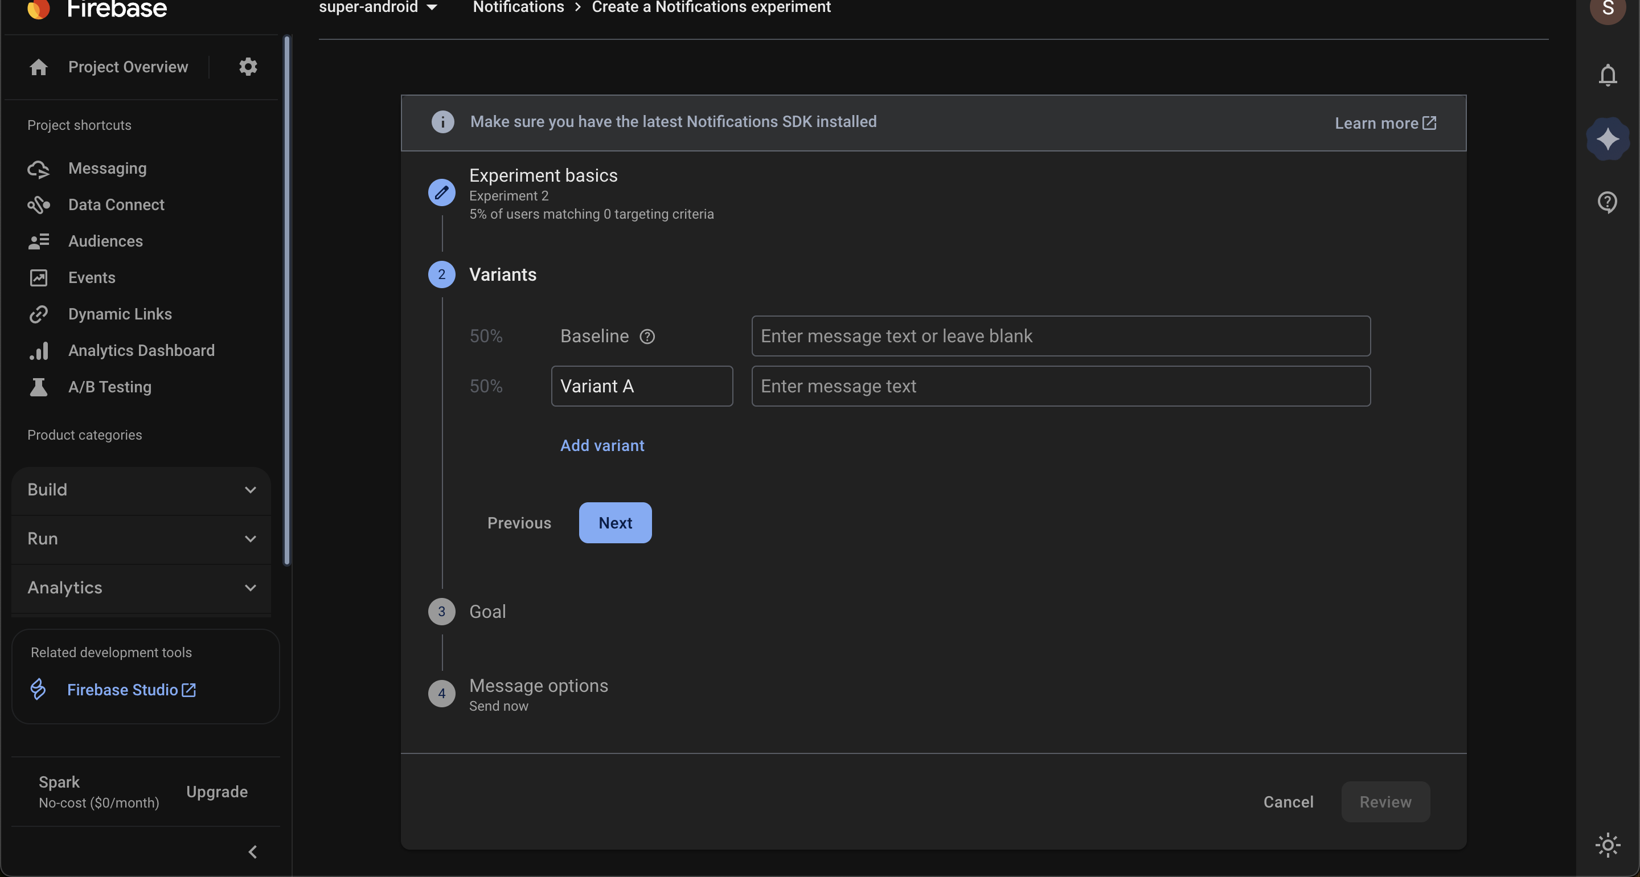Click the Data Connect sidebar icon

[x=38, y=204]
